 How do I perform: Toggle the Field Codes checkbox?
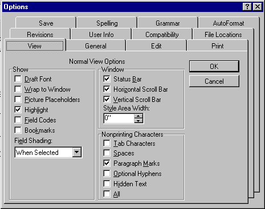point(18,120)
